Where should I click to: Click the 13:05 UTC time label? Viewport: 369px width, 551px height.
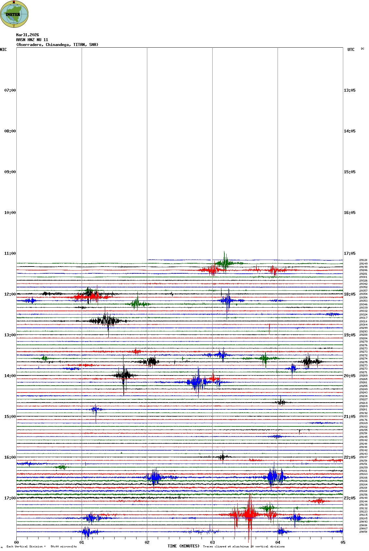[349, 90]
